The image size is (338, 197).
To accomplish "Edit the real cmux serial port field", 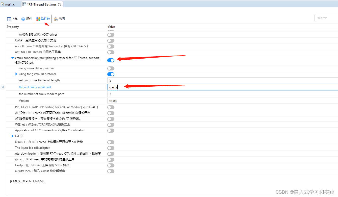I will pyautogui.click(x=223, y=87).
